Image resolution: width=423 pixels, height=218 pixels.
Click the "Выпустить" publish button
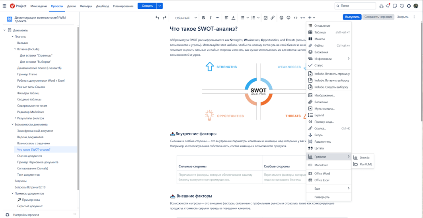352,17
